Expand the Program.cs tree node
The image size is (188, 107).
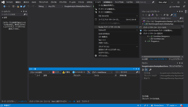coord(145,41)
